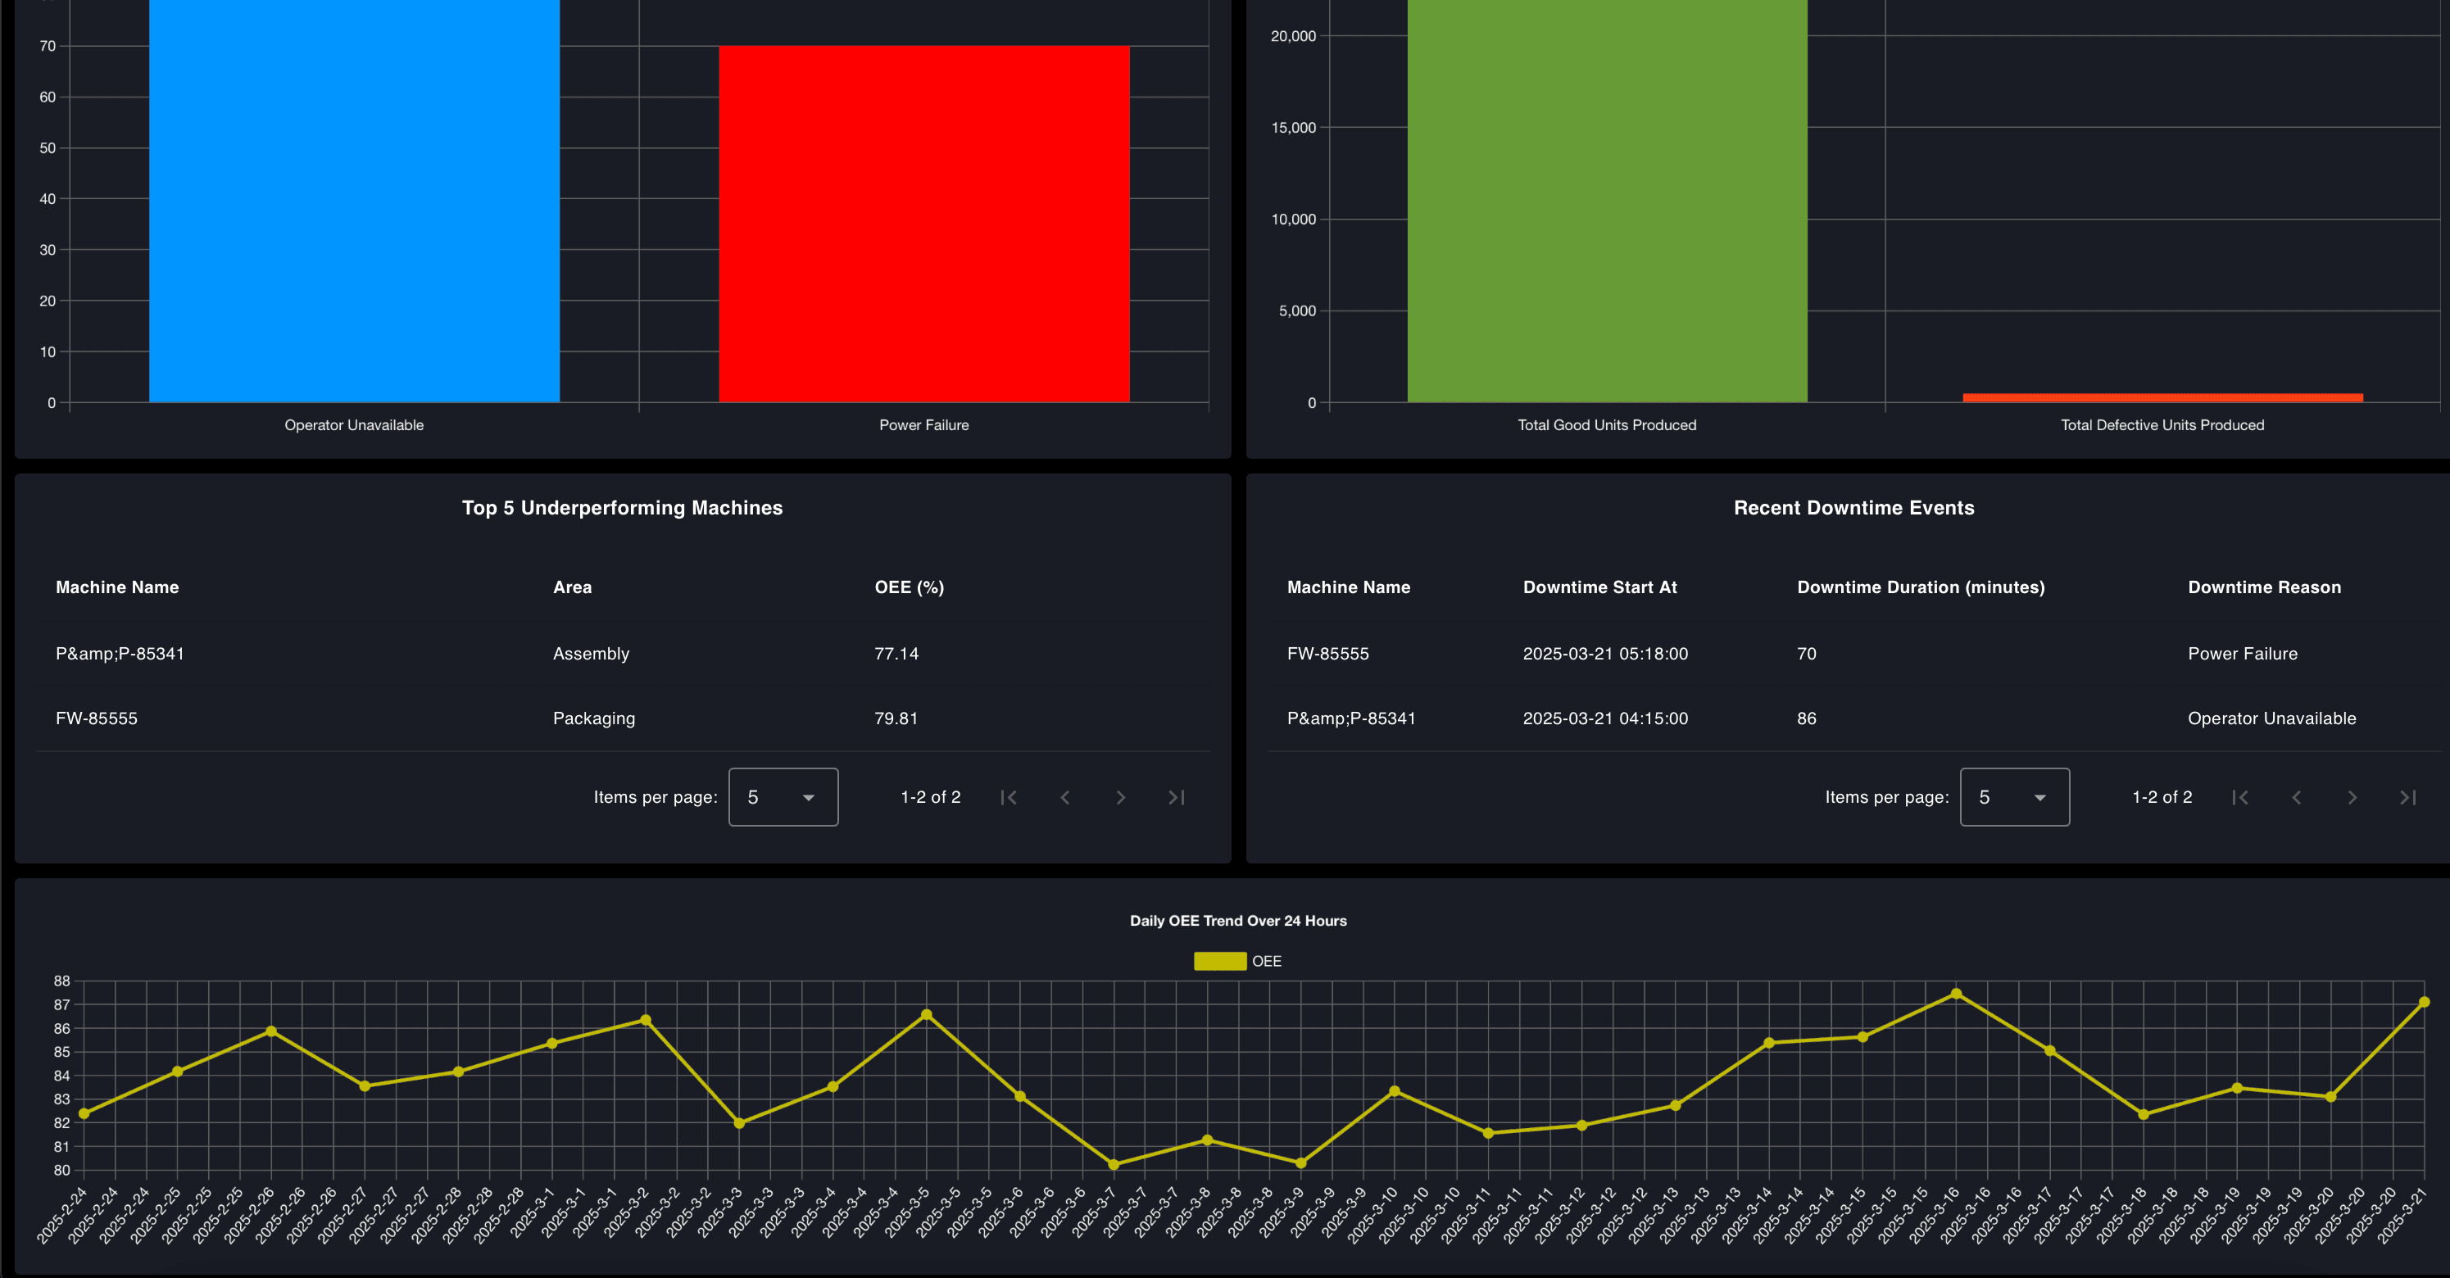Click next page arrow in Recent Downtime Events
This screenshot has height=1278, width=2450.
coord(2352,797)
